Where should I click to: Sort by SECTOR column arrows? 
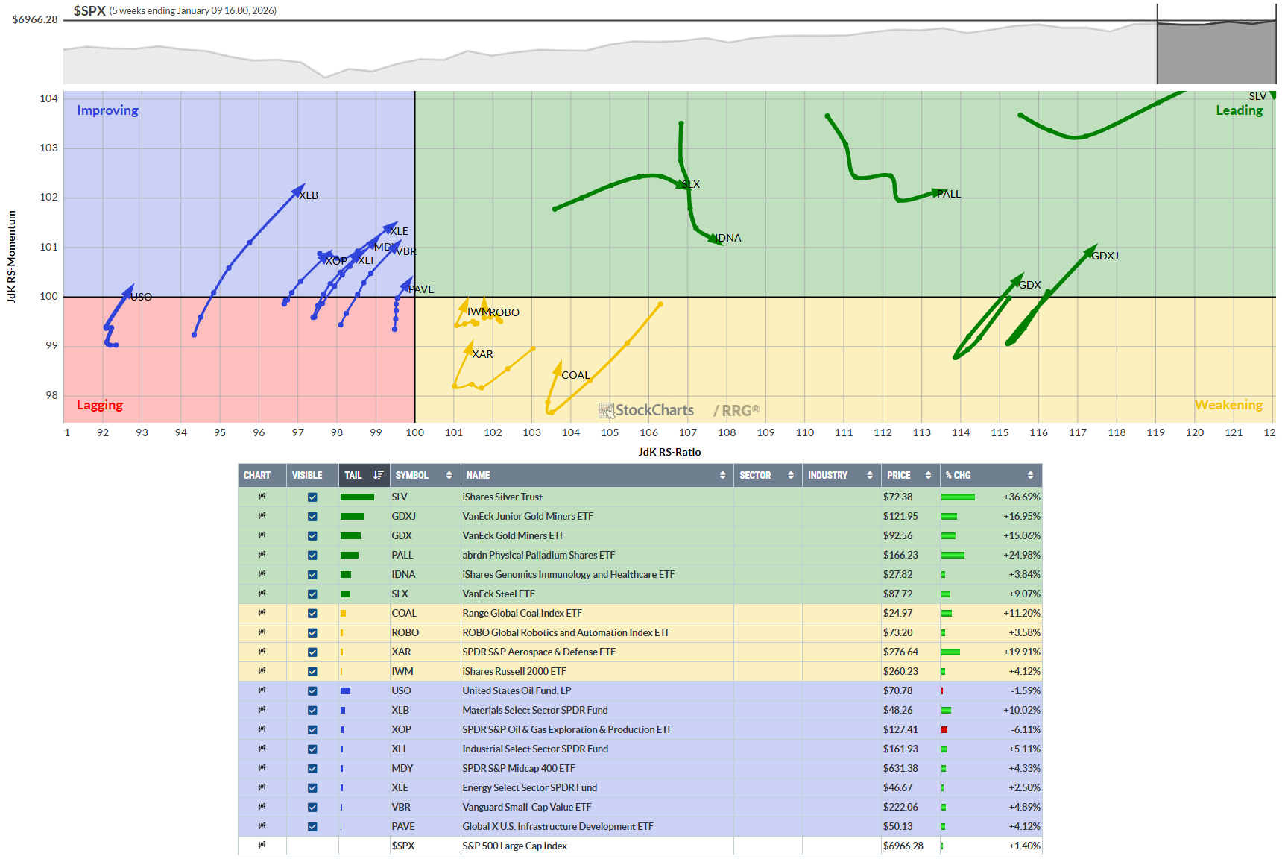(791, 475)
